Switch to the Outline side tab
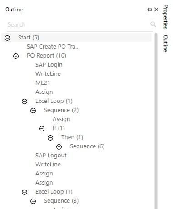This screenshot has height=209, width=173. (166, 44)
